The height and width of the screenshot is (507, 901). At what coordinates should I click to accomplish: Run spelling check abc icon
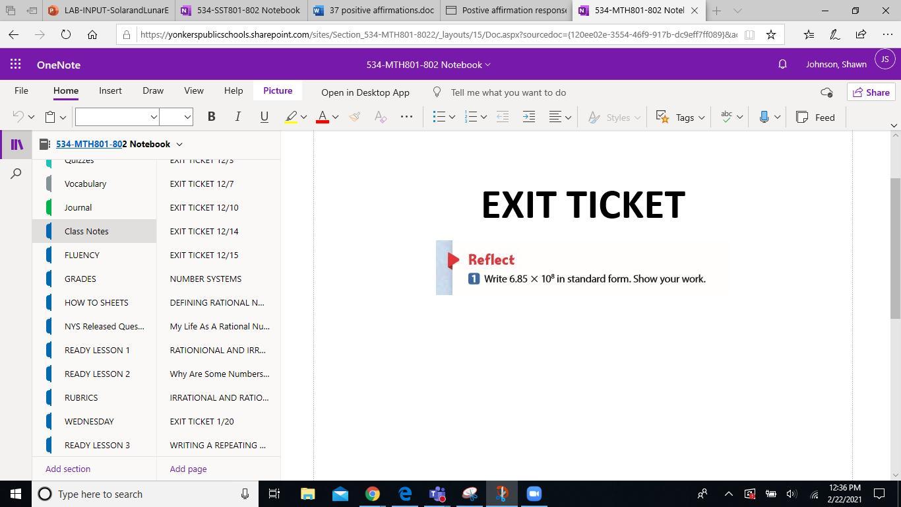727,117
